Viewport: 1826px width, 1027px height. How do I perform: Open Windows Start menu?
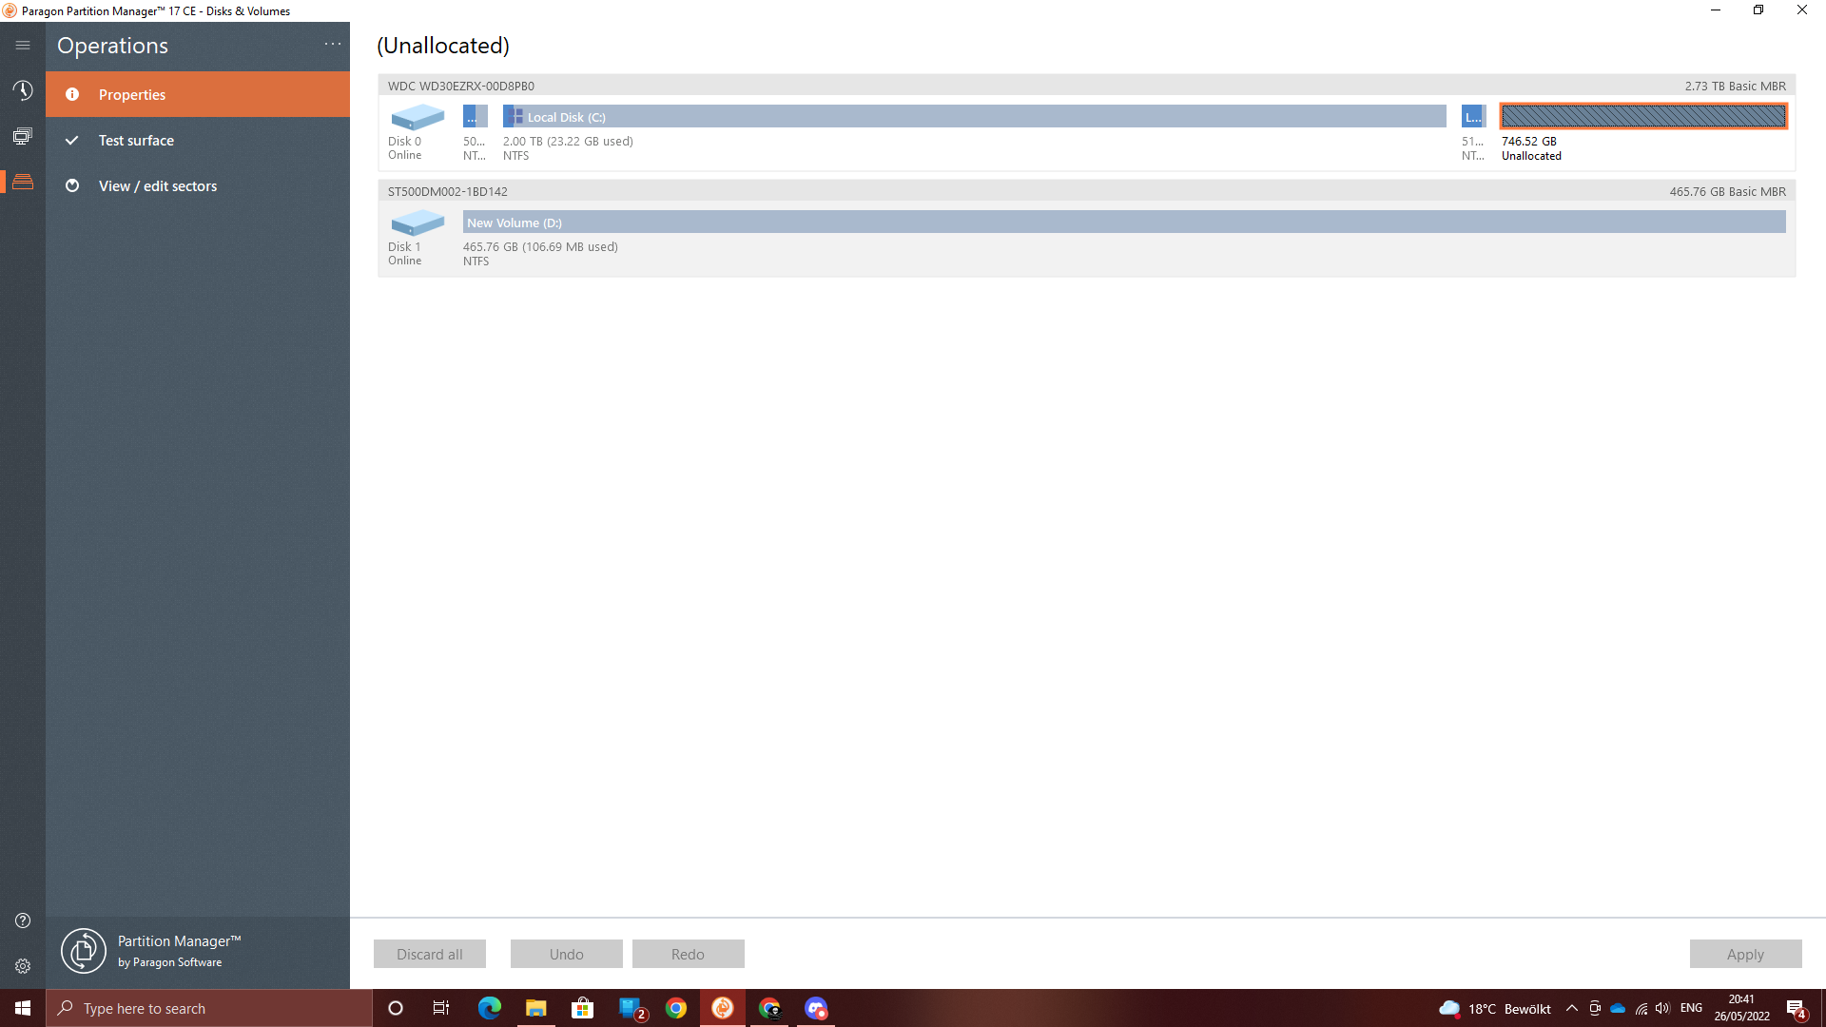23,1008
